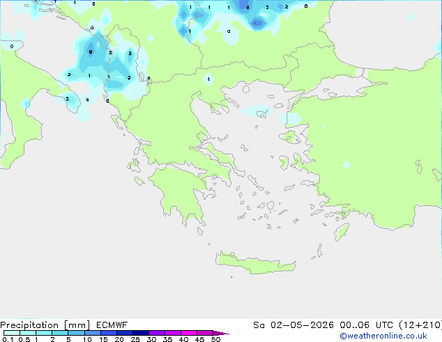Pick the legend swatch between 5 and 10
This screenshot has height=342, width=442.
(x=76, y=333)
